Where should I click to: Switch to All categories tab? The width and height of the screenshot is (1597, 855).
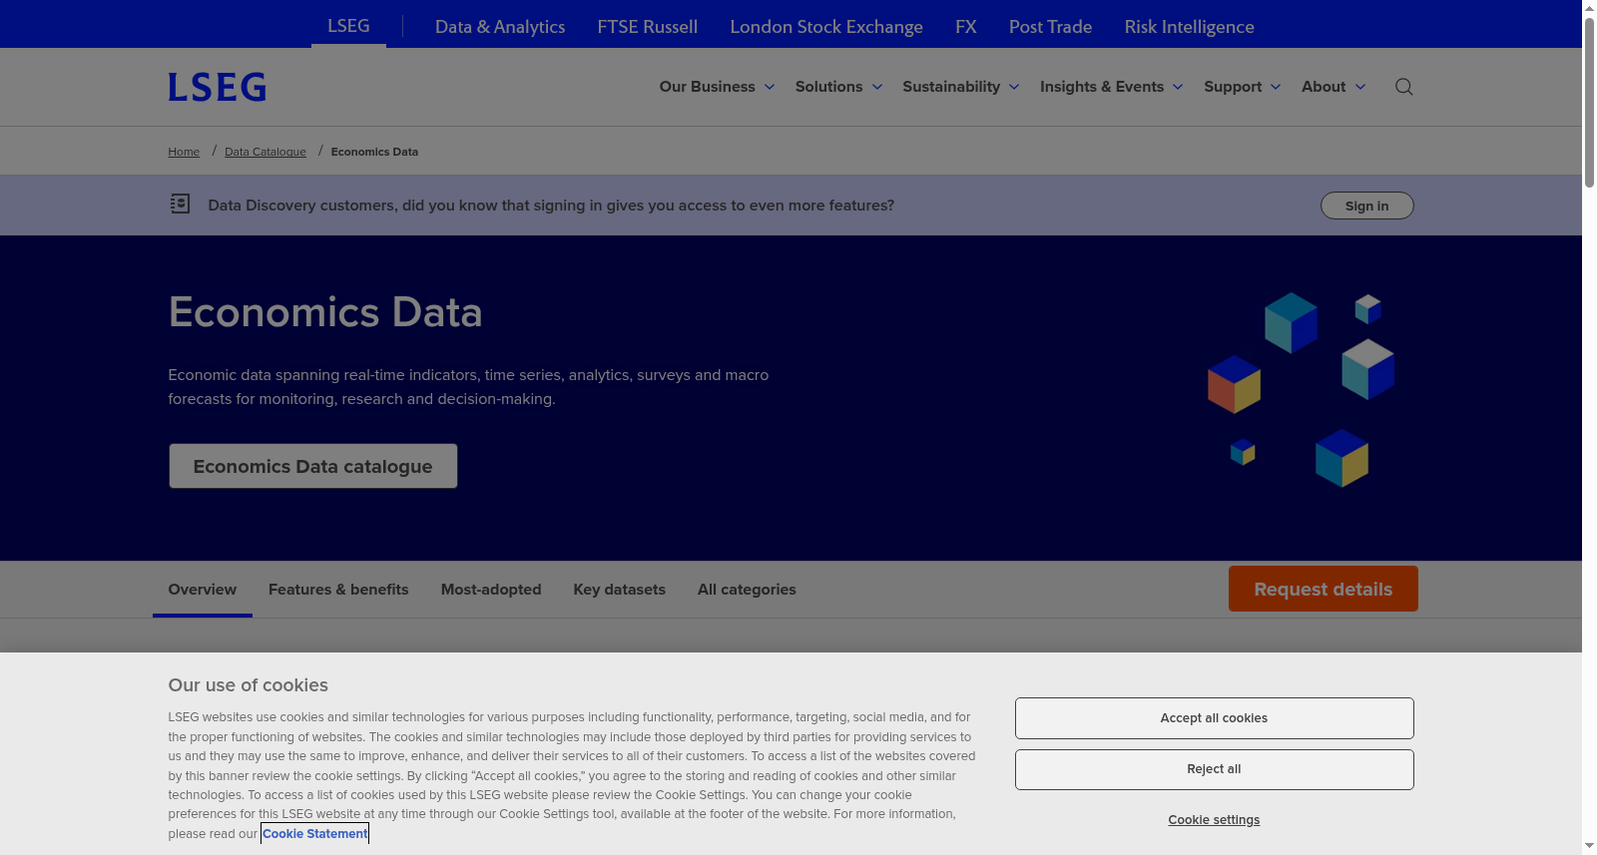747,590
